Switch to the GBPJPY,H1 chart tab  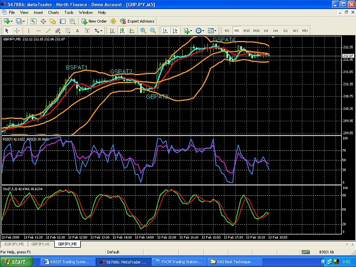40,244
